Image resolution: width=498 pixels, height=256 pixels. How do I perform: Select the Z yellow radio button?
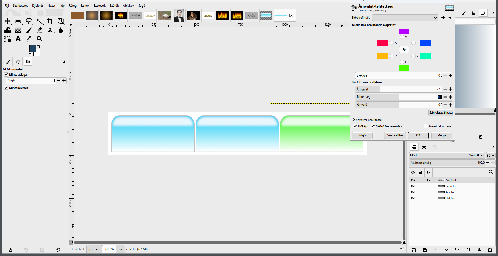click(x=392, y=56)
